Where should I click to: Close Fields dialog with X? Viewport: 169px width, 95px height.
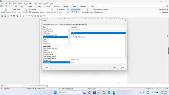tap(125, 21)
